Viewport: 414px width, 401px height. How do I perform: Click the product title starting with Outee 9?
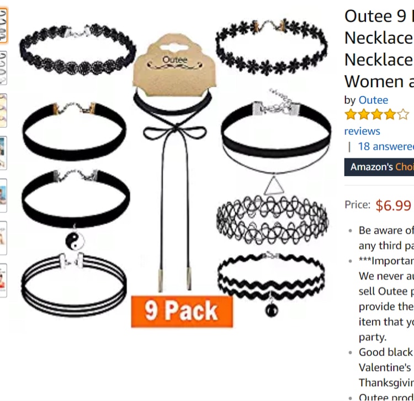tap(379, 49)
